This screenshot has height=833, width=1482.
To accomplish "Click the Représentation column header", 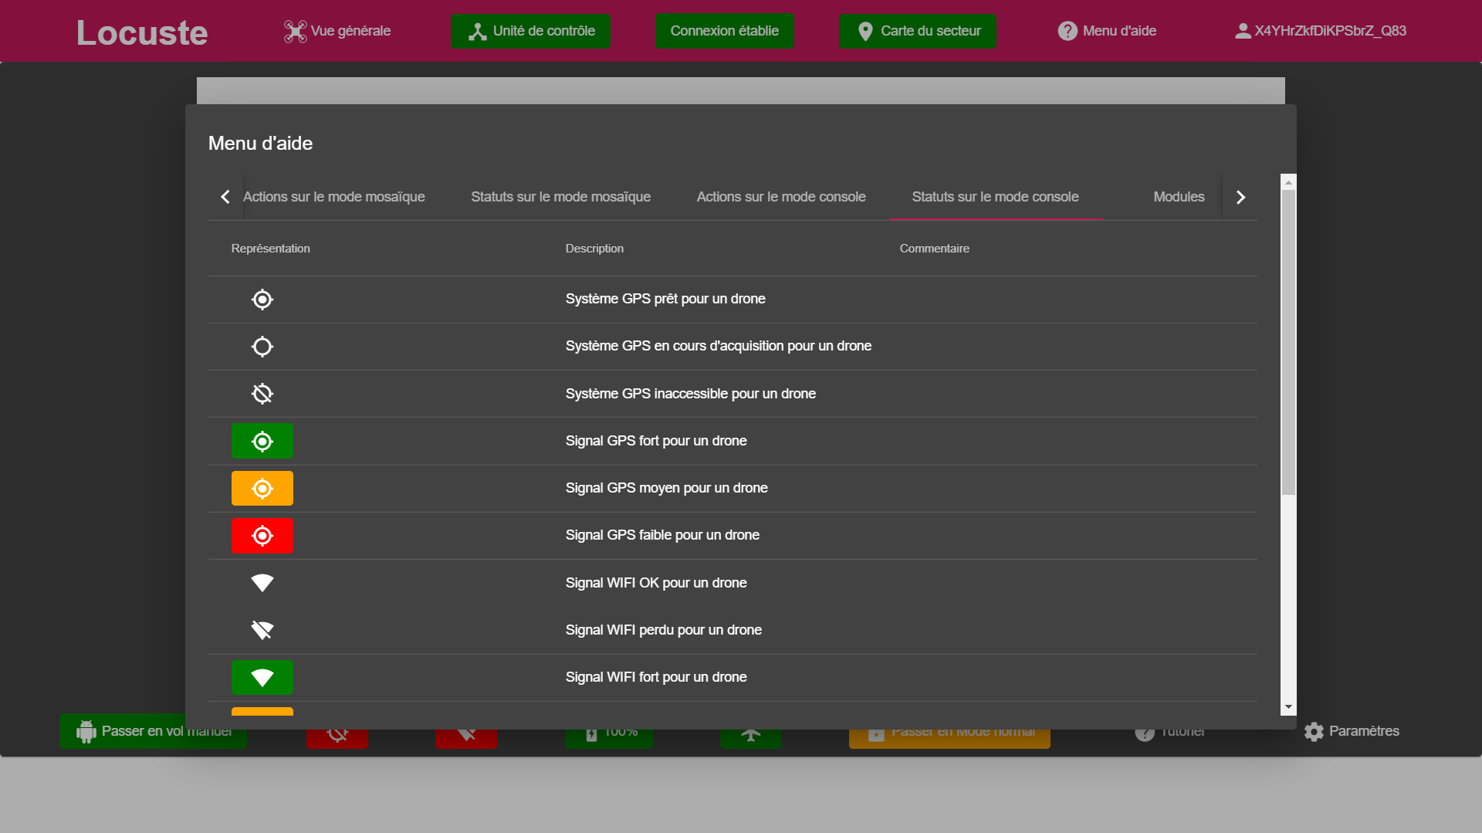I will pyautogui.click(x=271, y=249).
